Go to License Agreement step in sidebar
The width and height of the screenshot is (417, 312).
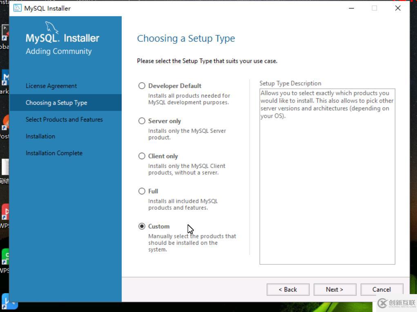(x=51, y=86)
